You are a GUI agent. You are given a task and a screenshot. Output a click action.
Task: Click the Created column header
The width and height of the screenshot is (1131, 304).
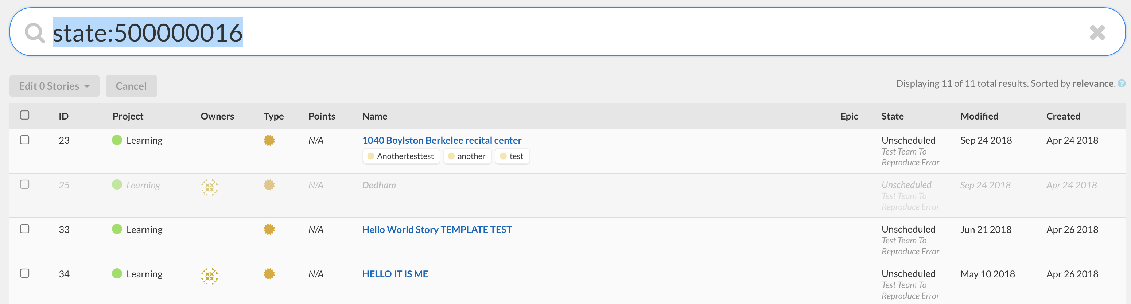click(1063, 116)
